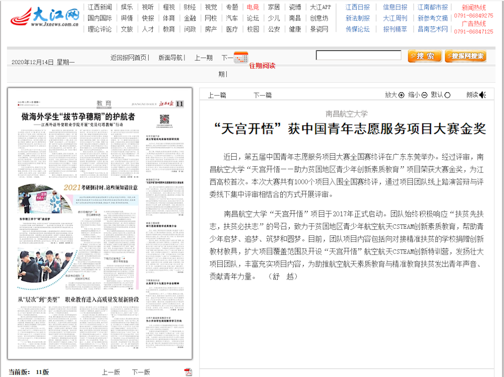This screenshot has width=504, height=377.
Task: Click the 大江网 site logo
Action: click(x=45, y=18)
